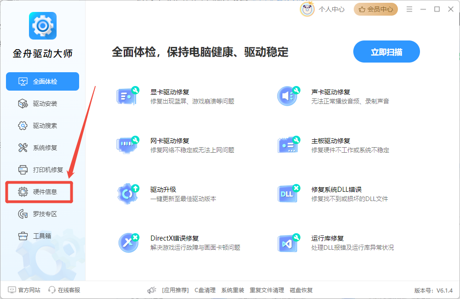Viewport: 460px width, 299px height.
Task: Click the panda user avatar
Action: [307, 9]
